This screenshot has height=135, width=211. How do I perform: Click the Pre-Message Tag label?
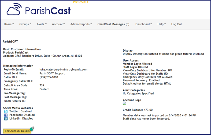[x=14, y=93]
